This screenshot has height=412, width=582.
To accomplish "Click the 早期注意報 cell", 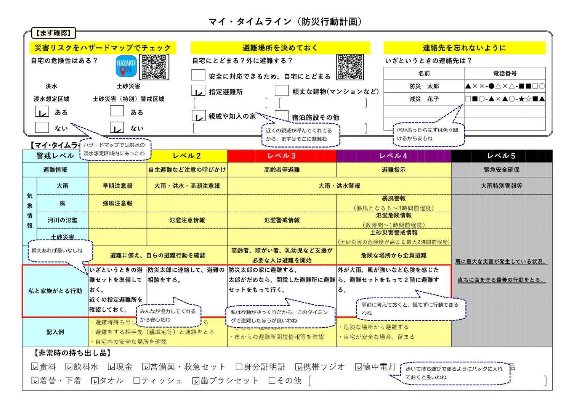I will click(117, 186).
